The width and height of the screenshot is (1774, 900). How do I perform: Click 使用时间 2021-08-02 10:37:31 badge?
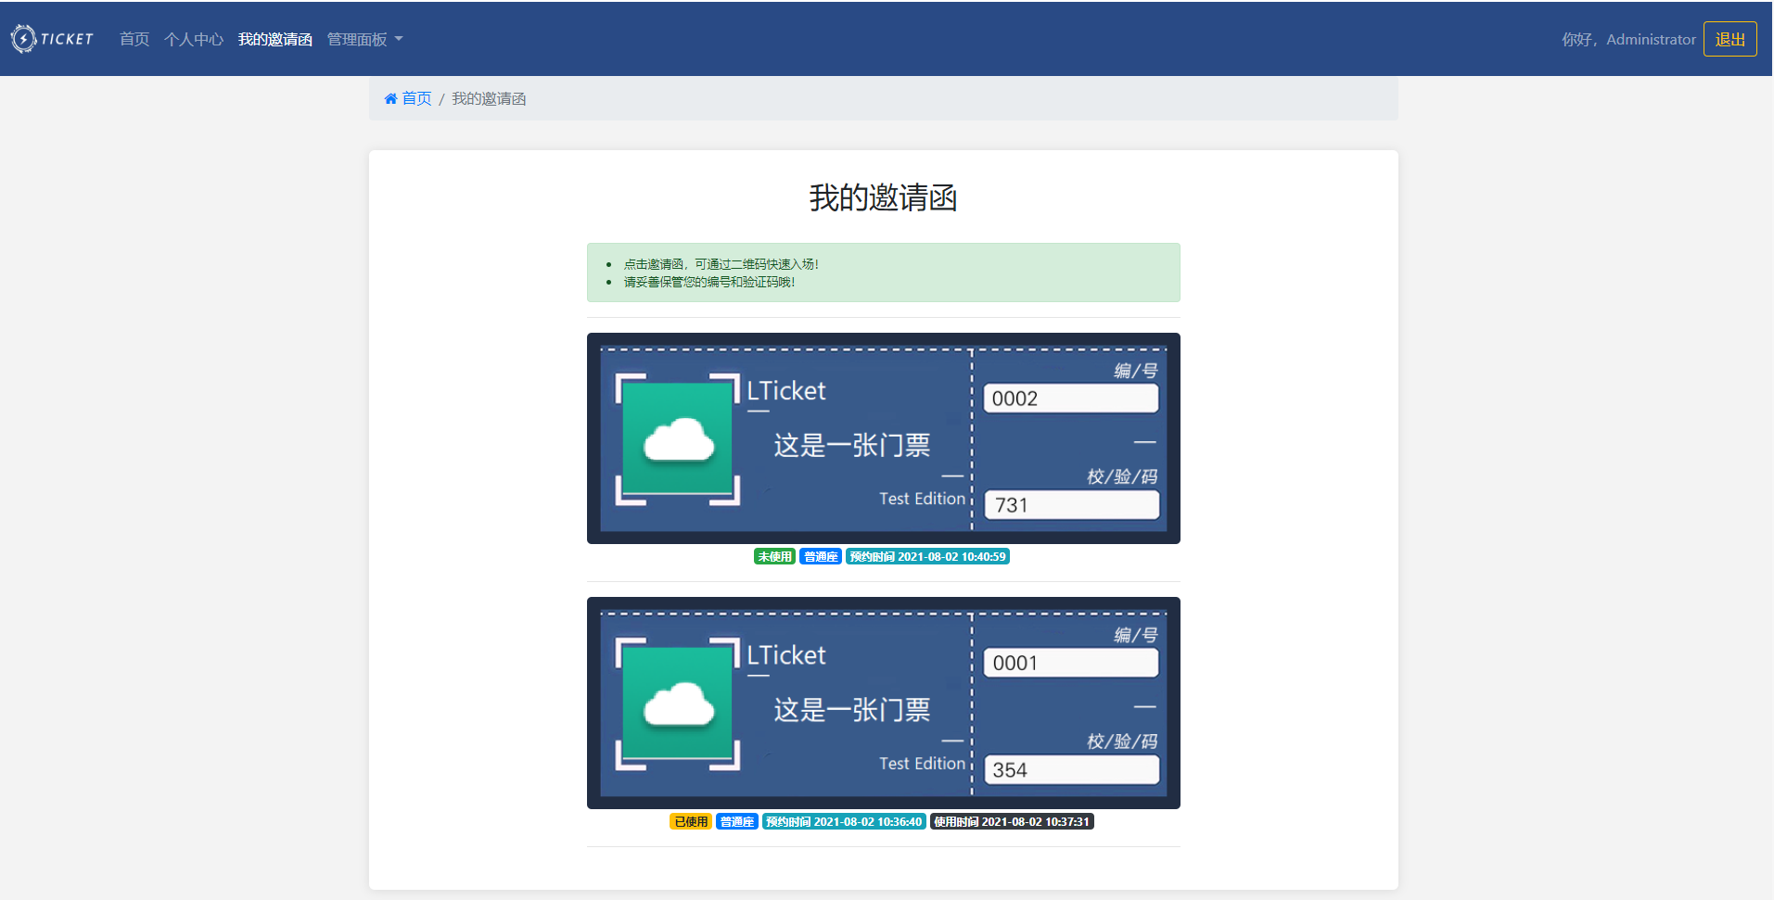tap(1012, 822)
